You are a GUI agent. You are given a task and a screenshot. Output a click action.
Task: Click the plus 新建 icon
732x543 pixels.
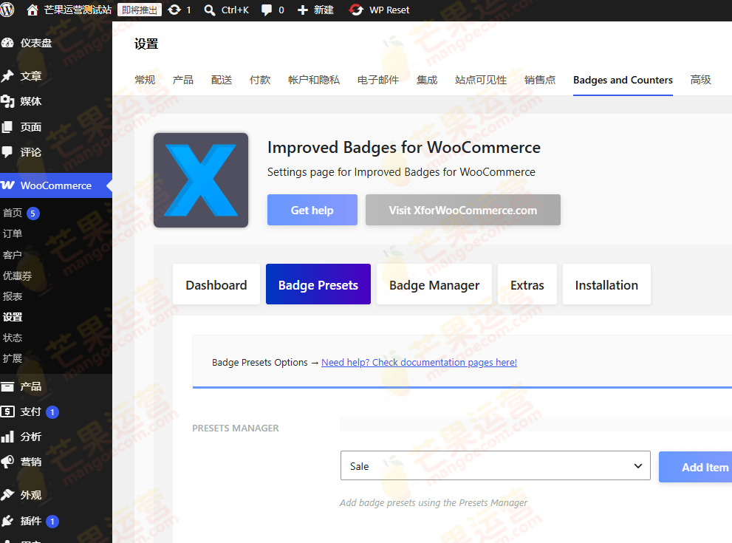tap(303, 10)
